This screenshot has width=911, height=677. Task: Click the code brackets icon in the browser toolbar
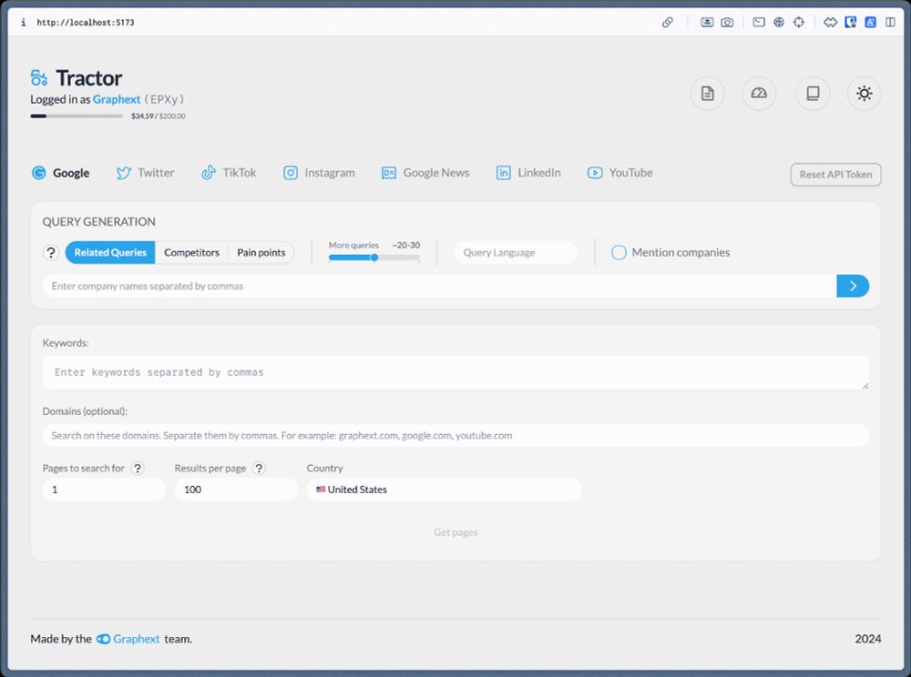click(830, 22)
